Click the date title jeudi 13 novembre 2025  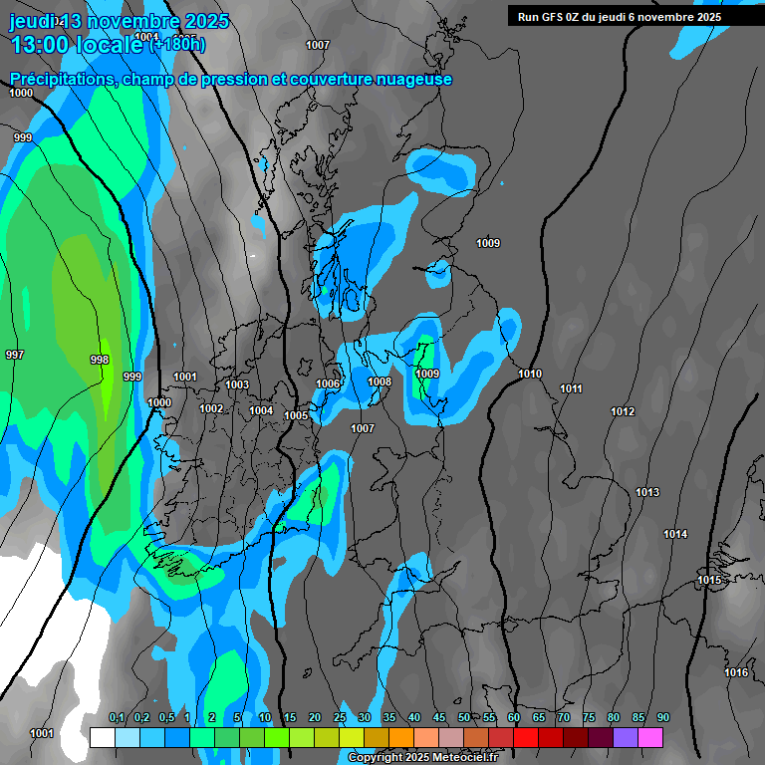pyautogui.click(x=118, y=21)
